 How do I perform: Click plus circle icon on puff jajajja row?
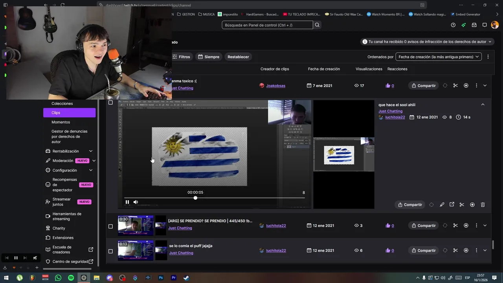[466, 250]
